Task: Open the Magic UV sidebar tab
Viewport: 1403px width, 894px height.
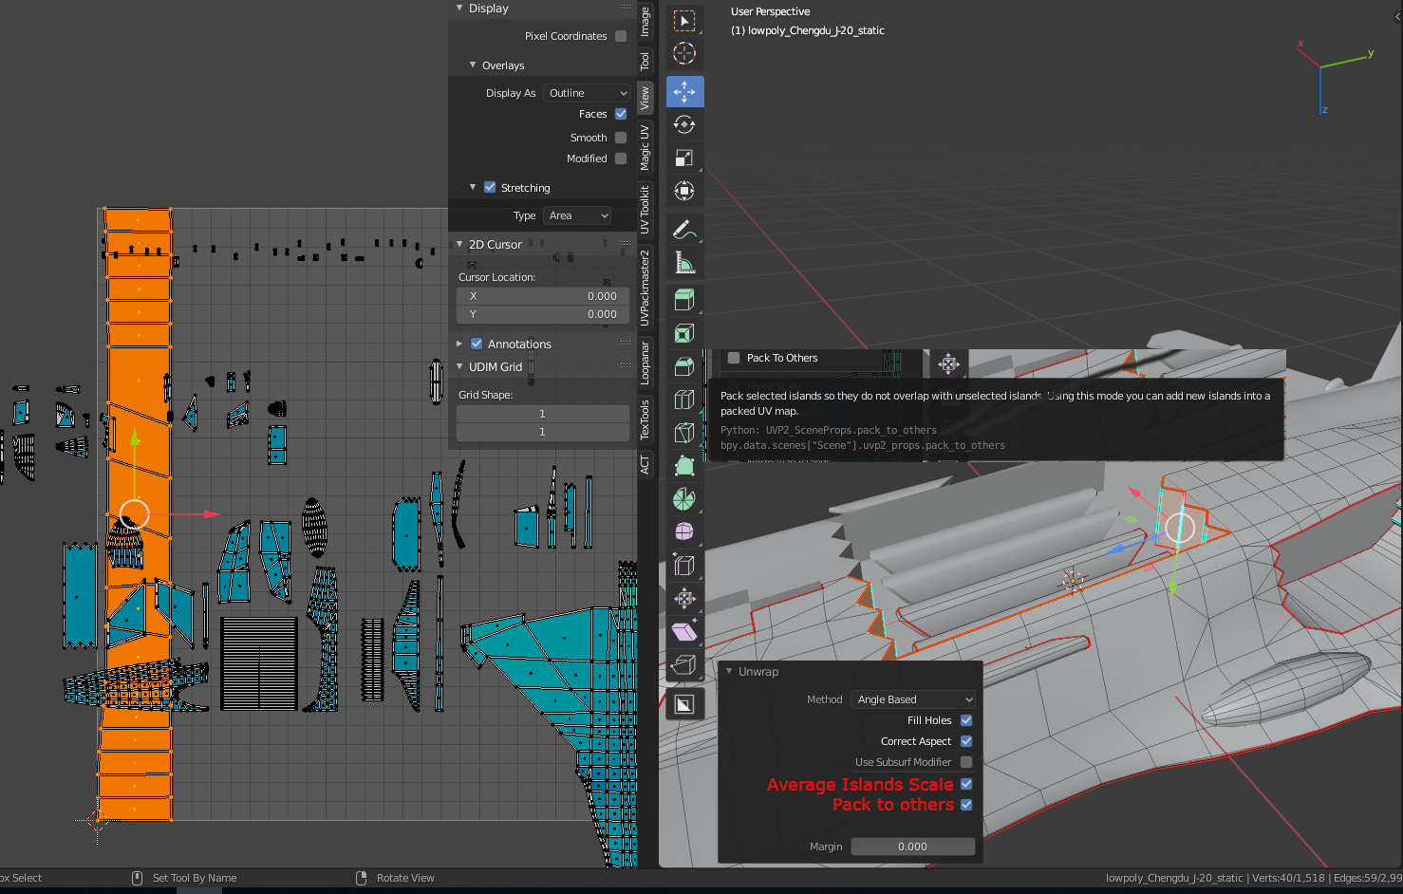Action: coord(645,147)
